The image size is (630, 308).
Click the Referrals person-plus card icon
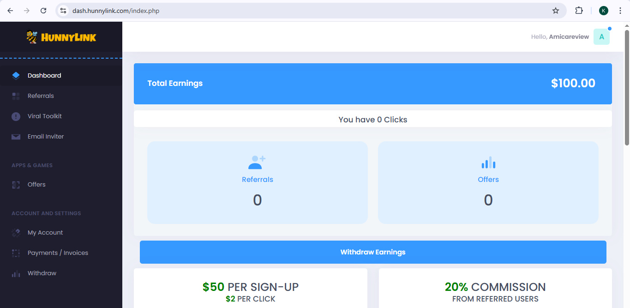pyautogui.click(x=257, y=163)
